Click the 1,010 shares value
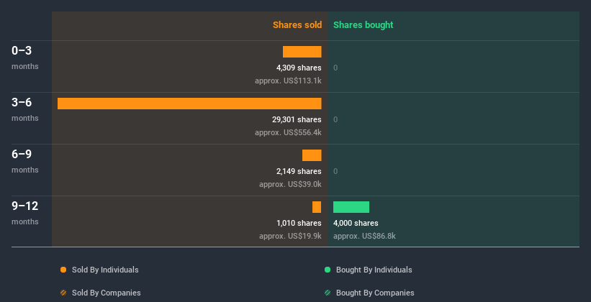 coord(299,223)
